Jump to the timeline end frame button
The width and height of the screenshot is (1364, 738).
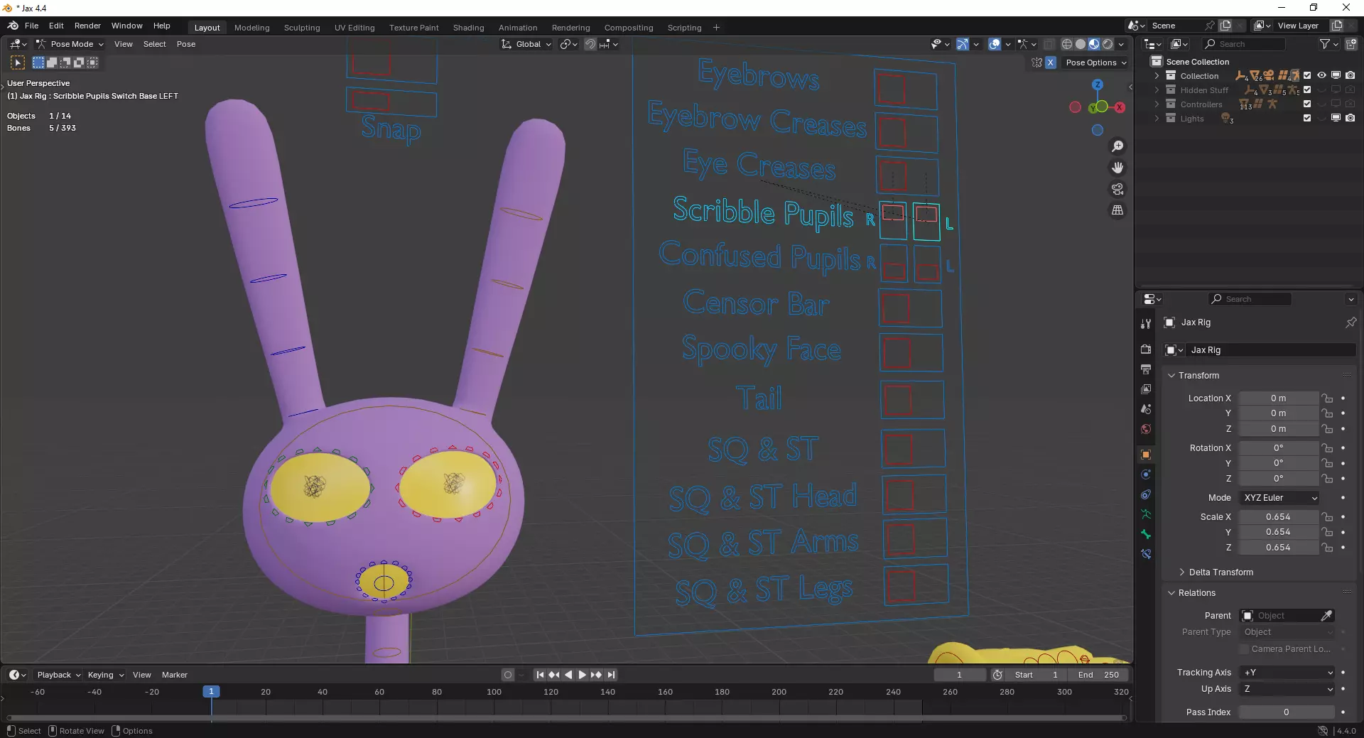coord(611,675)
